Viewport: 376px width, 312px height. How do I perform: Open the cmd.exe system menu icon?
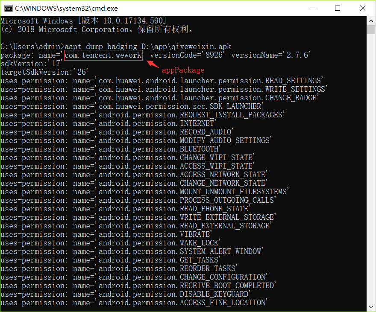[x=8, y=9]
